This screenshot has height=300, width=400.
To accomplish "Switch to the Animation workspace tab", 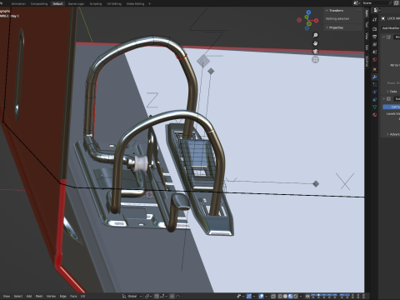I will (x=18, y=3).
